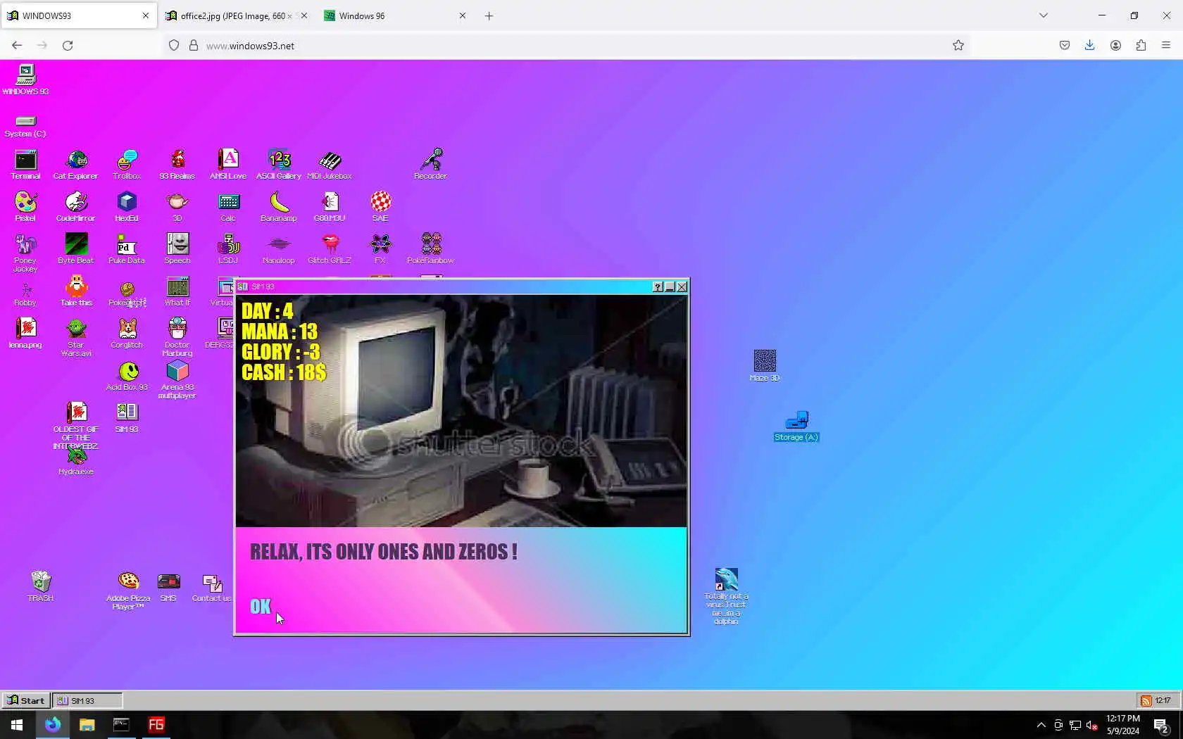This screenshot has height=739, width=1183.
Task: Launch the MIDI Jukebox icon
Action: pos(330,165)
